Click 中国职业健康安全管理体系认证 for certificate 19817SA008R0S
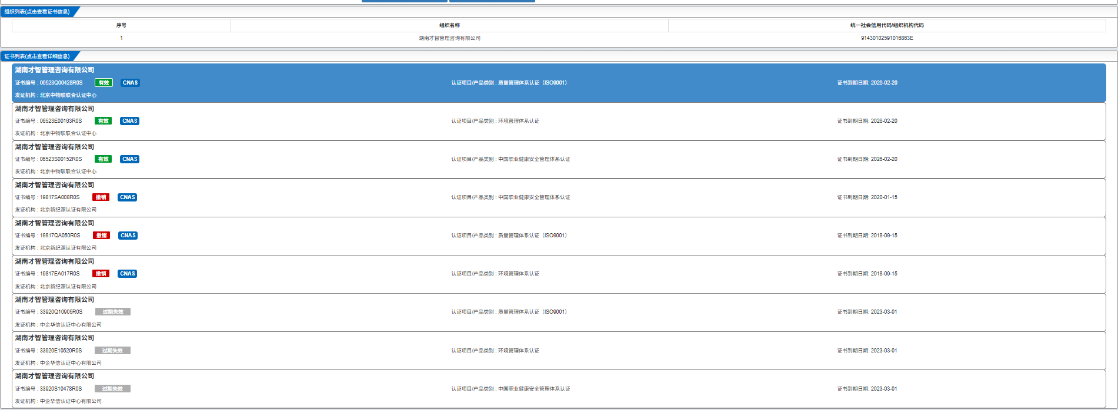Viewport: 1118px width, 410px height. click(534, 197)
